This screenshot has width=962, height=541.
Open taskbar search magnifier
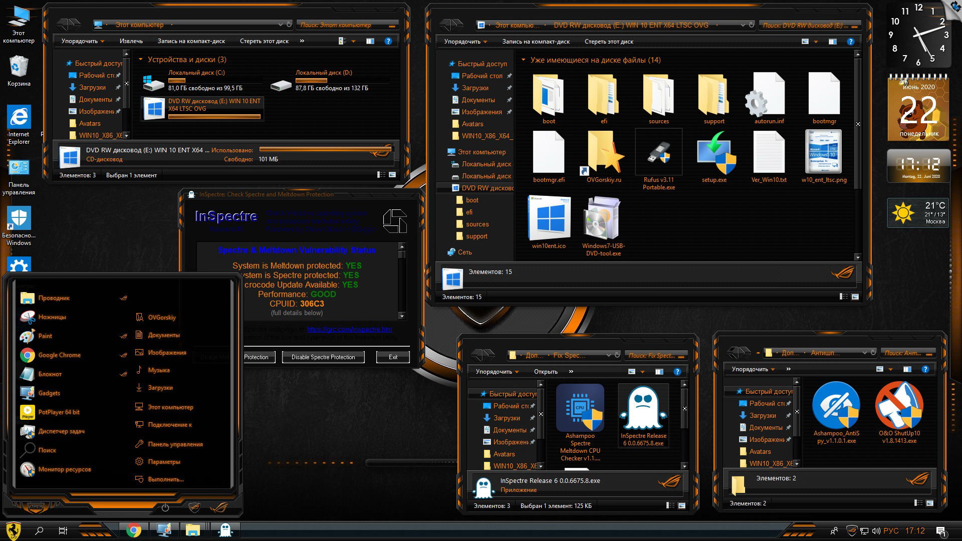[x=39, y=530]
